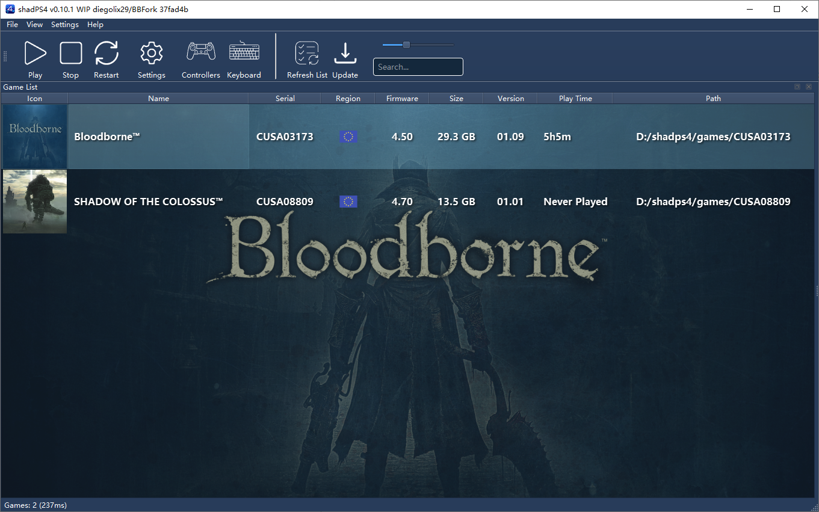Select the SHADOW OF THE COLOSSUS™ name cell
The width and height of the screenshot is (819, 512).
[159, 202]
